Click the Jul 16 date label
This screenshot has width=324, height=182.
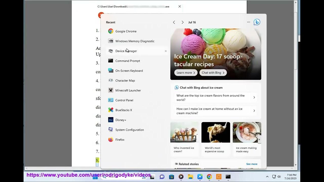[x=192, y=22]
